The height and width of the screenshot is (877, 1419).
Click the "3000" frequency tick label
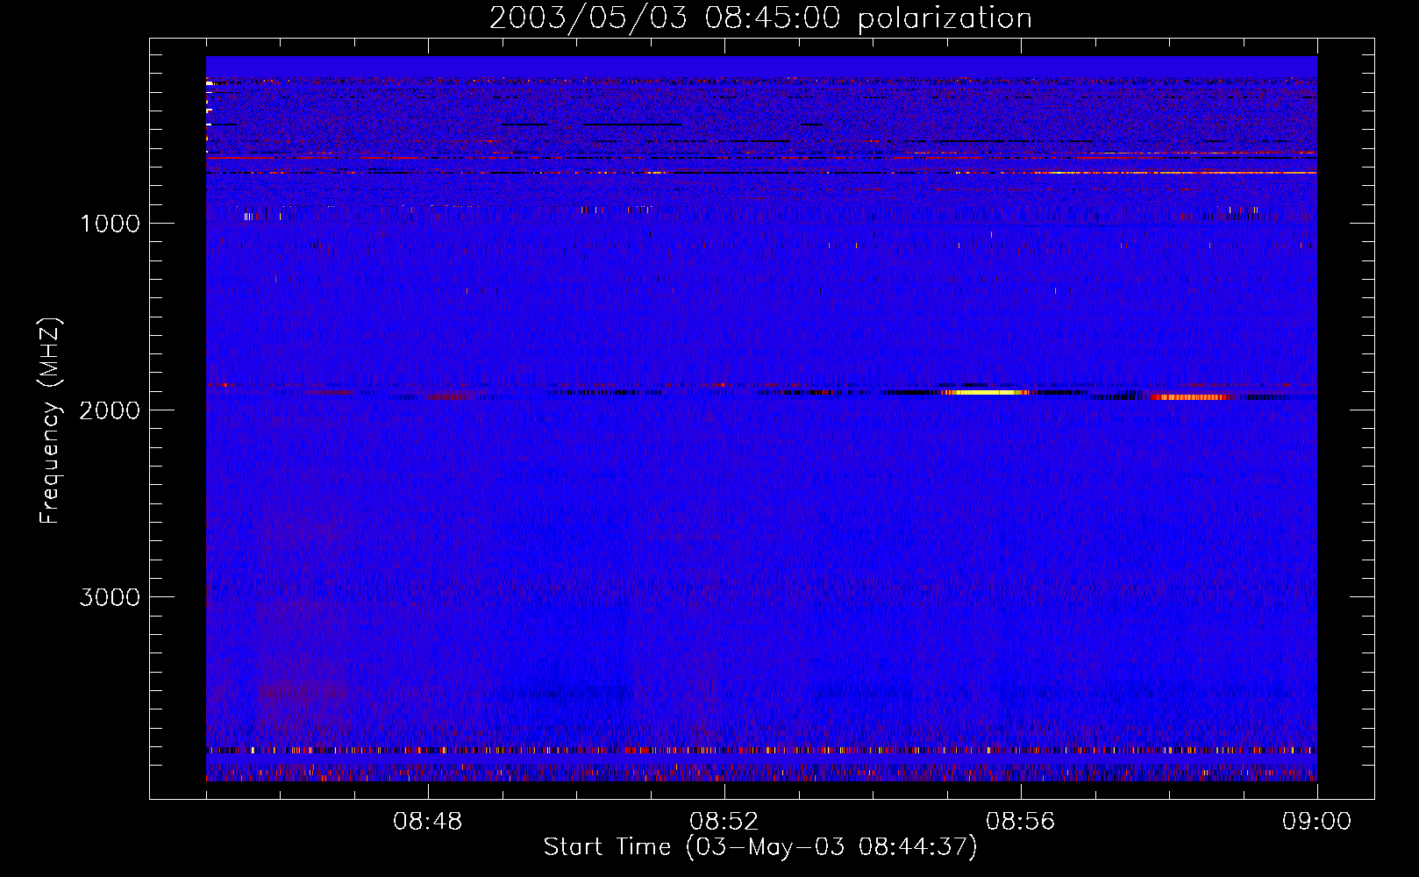110,596
